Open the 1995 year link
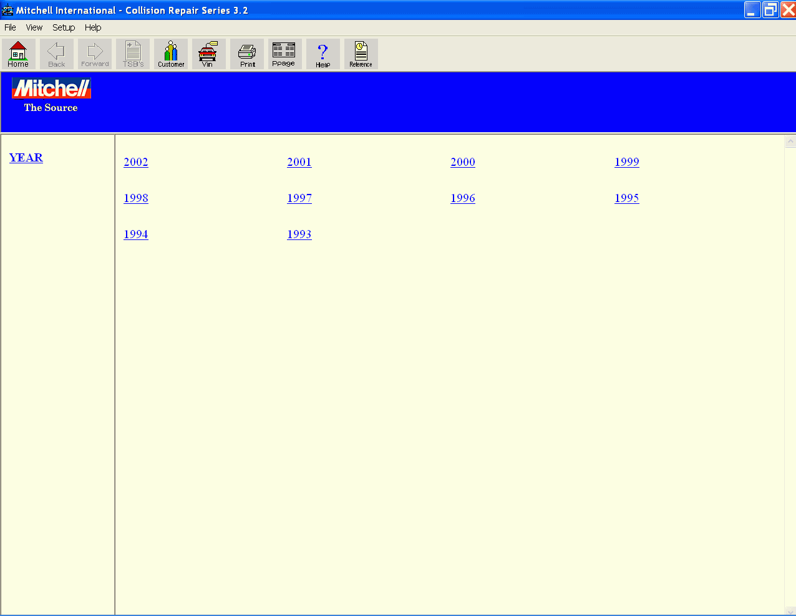 [627, 198]
